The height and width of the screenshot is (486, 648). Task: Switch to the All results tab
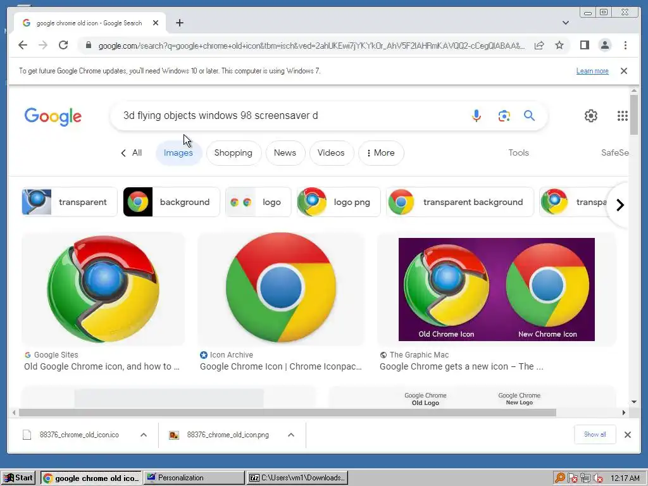coord(132,153)
